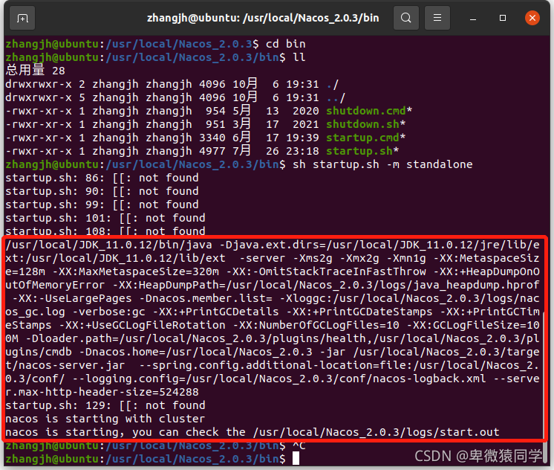Image resolution: width=554 pixels, height=470 pixels.
Task: Click the '-server -Xms2g' options text
Action: [286, 258]
